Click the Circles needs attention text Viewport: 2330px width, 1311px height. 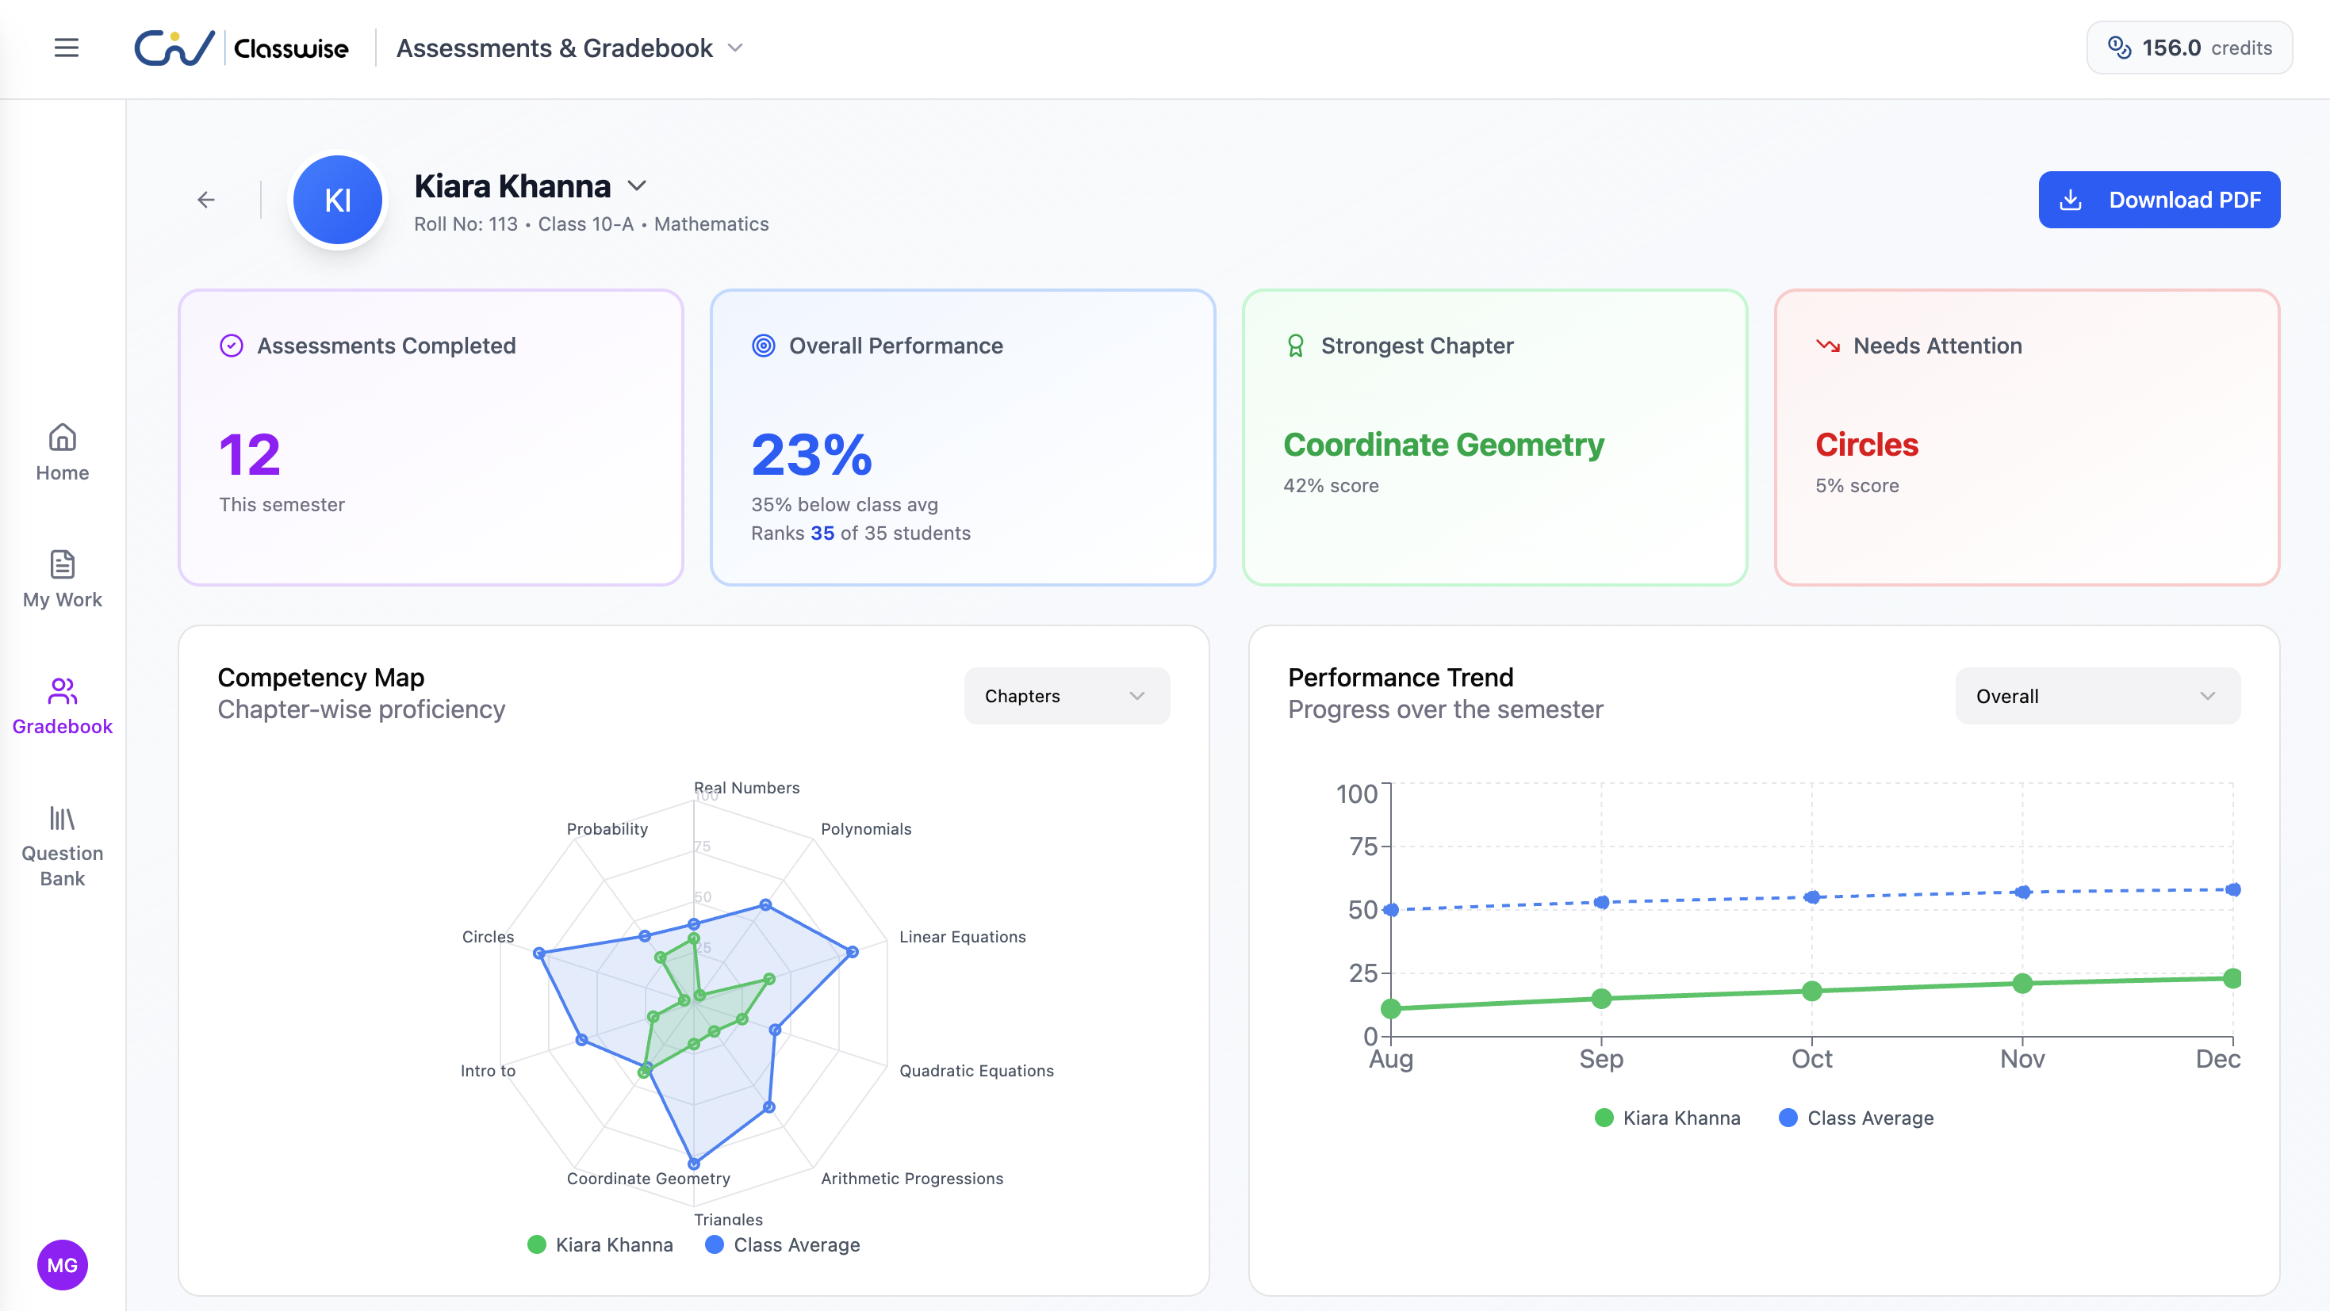[1867, 445]
